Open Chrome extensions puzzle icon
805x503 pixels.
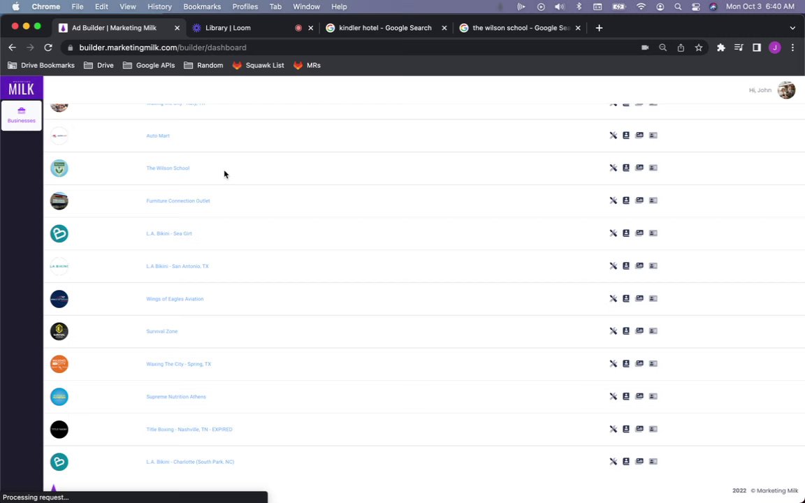point(721,48)
